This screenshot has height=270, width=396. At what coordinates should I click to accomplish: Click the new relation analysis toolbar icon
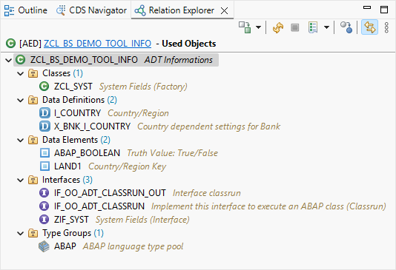[x=245, y=27]
